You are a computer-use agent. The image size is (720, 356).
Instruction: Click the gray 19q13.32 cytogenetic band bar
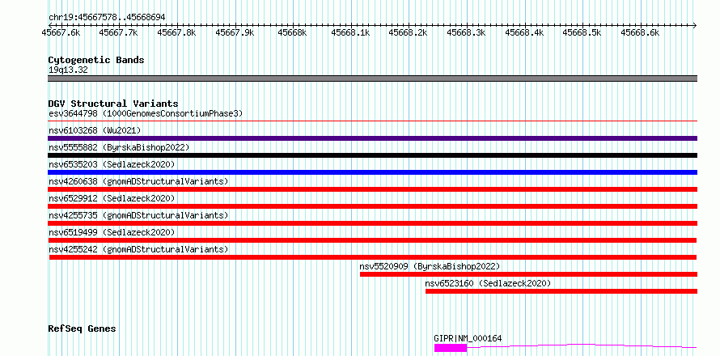[372, 78]
